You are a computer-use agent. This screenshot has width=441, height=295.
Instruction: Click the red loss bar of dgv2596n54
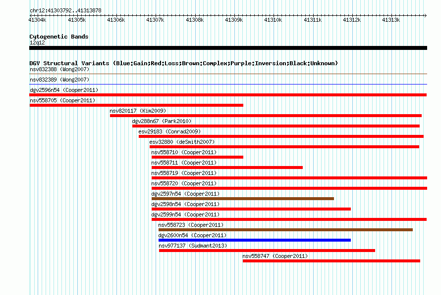pyautogui.click(x=228, y=95)
